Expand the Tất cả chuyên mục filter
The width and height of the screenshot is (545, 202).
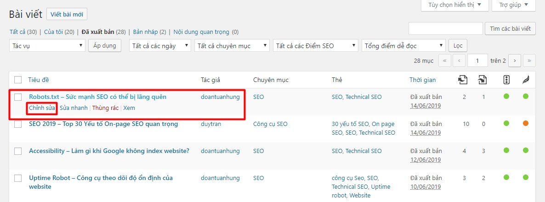click(x=232, y=46)
